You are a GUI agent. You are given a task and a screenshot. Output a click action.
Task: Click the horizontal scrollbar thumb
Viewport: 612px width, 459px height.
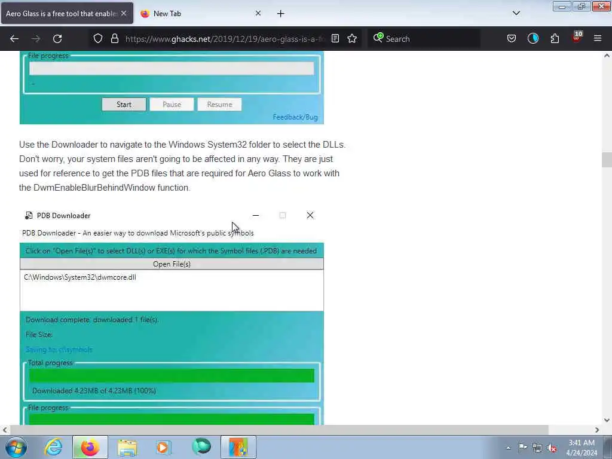click(x=279, y=430)
